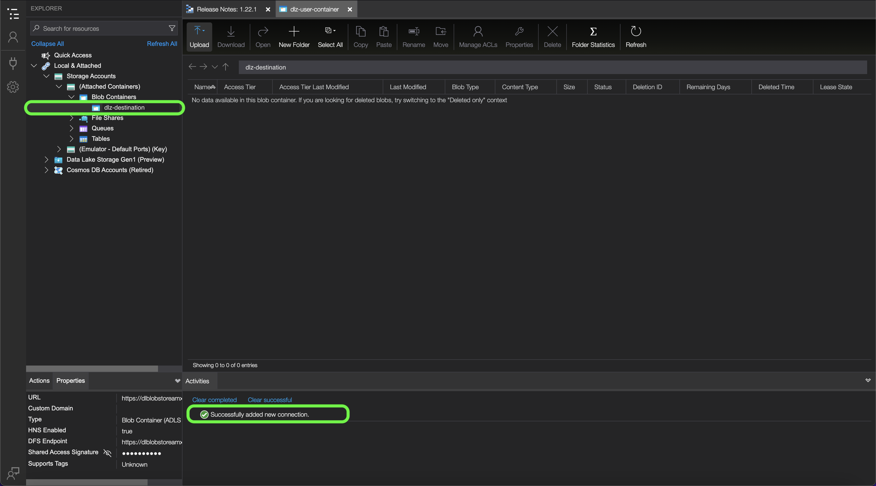Viewport: 876px width, 486px height.
Task: Open the Select All dropdown arrow
Action: (334, 31)
